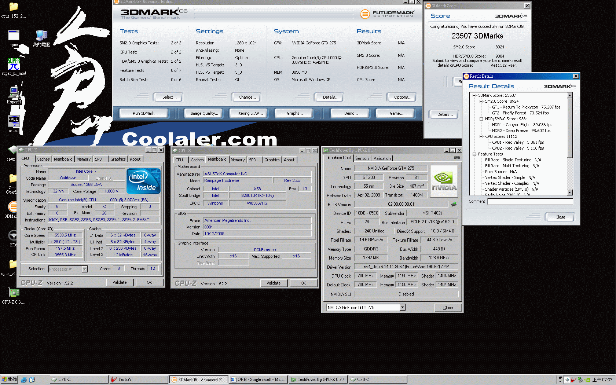Click Game button in 3DMark06
The width and height of the screenshot is (616, 385).
coord(396,113)
